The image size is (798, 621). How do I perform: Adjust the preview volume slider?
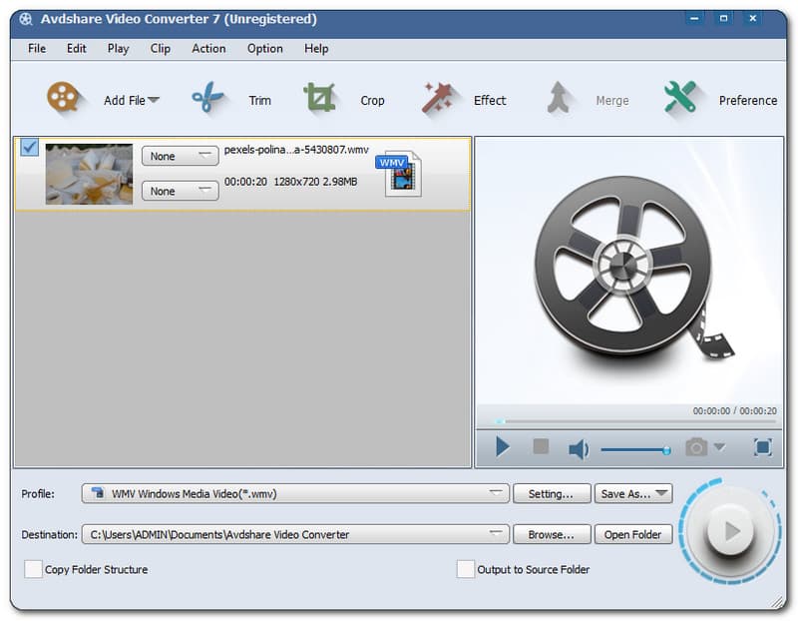click(x=634, y=449)
